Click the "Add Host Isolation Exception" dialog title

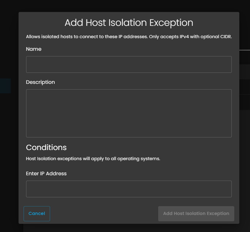[129, 23]
